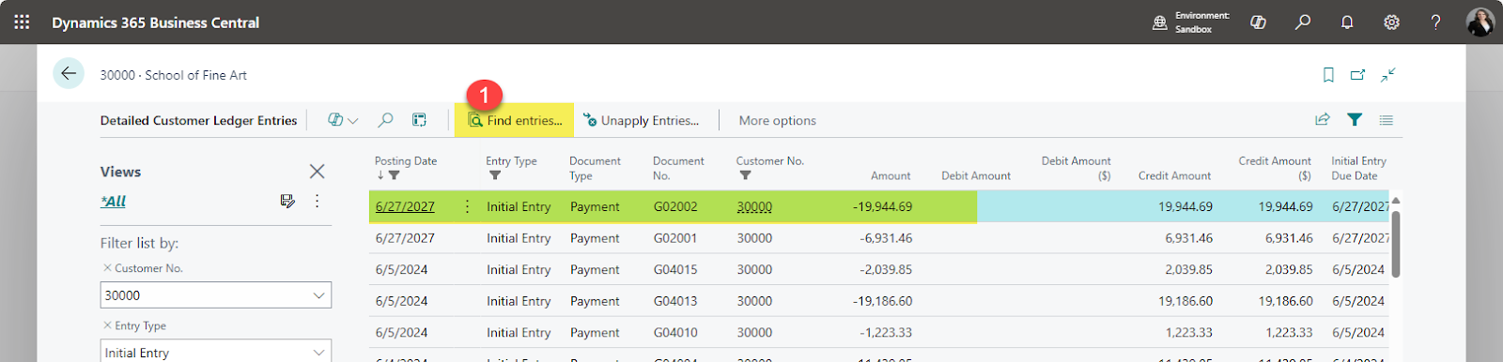1503x362 pixels.
Task: Open posting date link in the G02002 row
Action: pos(405,206)
